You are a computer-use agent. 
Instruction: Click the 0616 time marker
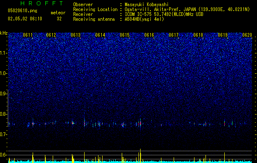coord(149,35)
